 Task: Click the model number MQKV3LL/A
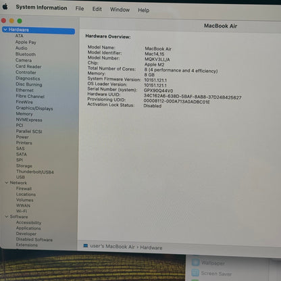[x=157, y=59]
